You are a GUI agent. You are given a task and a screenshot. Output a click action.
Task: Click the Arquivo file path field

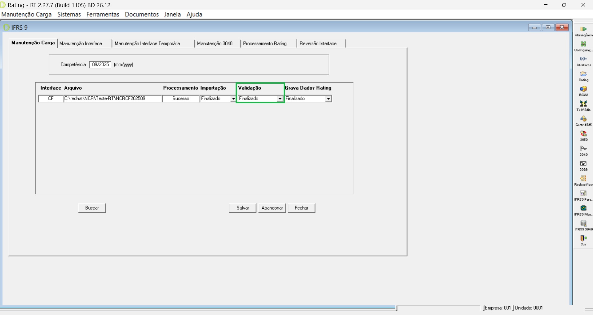point(113,99)
